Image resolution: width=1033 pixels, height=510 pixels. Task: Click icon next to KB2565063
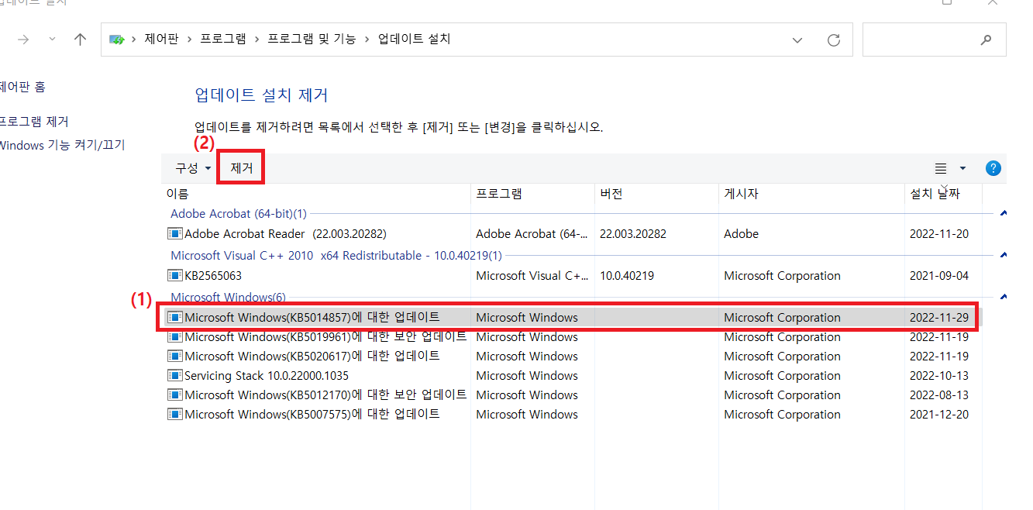tap(174, 276)
